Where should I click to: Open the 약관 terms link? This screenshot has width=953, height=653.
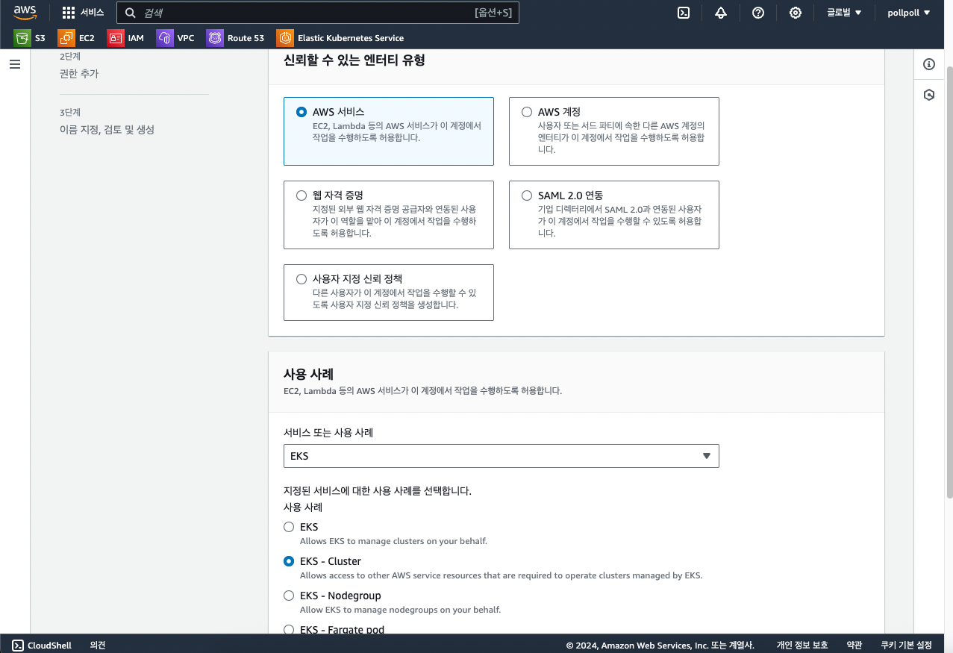[854, 646]
